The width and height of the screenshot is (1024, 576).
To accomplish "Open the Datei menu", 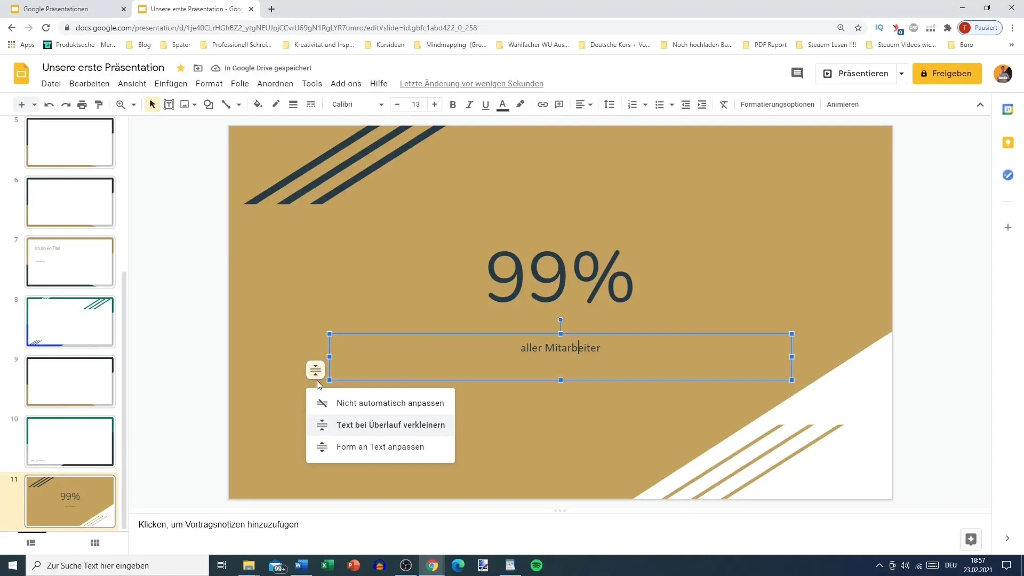I will pyautogui.click(x=51, y=84).
